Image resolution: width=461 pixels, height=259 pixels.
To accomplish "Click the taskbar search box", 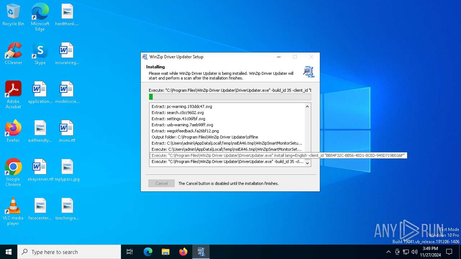I will click(69, 252).
